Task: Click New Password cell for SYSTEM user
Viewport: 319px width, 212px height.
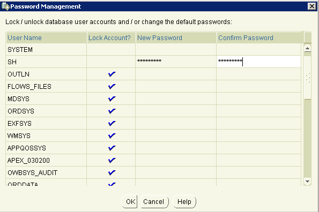Action: click(x=176, y=49)
